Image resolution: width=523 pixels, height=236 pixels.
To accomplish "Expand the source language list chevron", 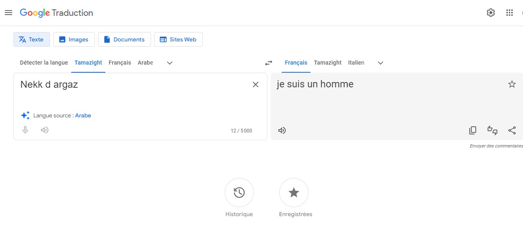I will (x=170, y=63).
